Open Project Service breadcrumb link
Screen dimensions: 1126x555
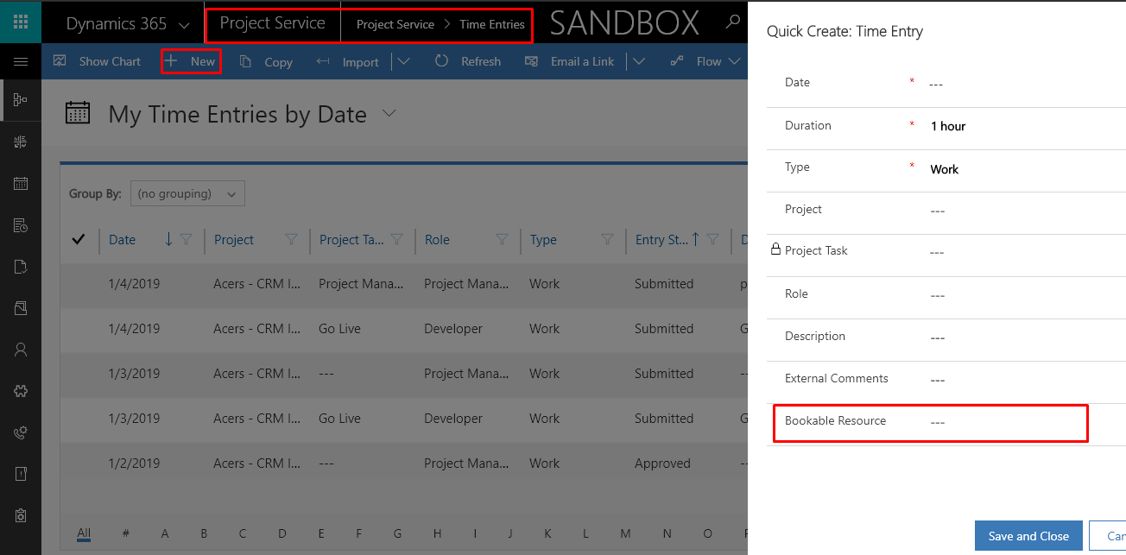395,24
